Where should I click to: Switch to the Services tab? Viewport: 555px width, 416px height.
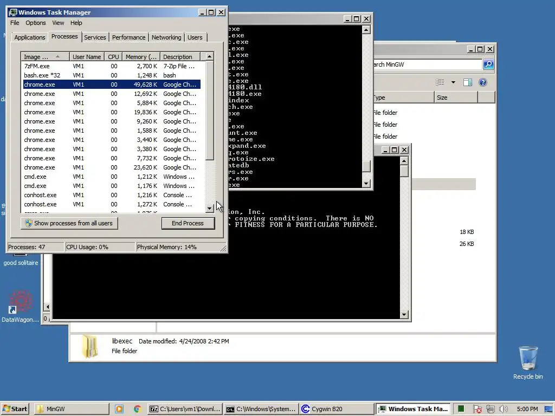pyautogui.click(x=95, y=37)
